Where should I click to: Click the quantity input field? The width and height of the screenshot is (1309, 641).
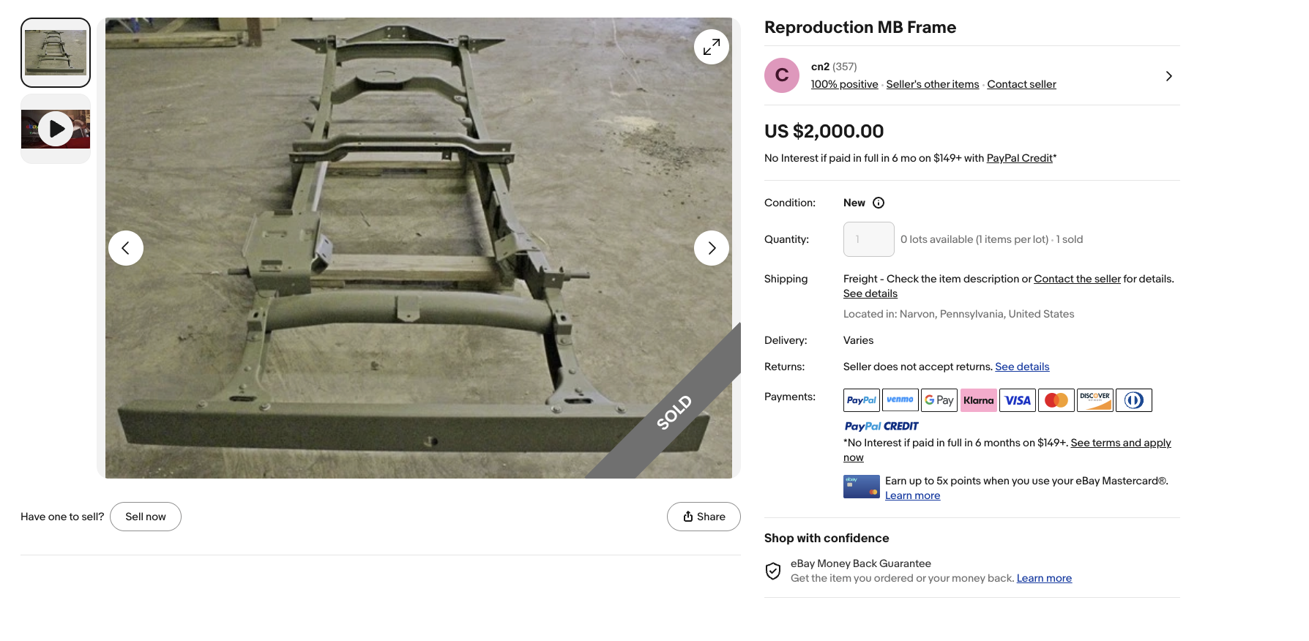(868, 239)
